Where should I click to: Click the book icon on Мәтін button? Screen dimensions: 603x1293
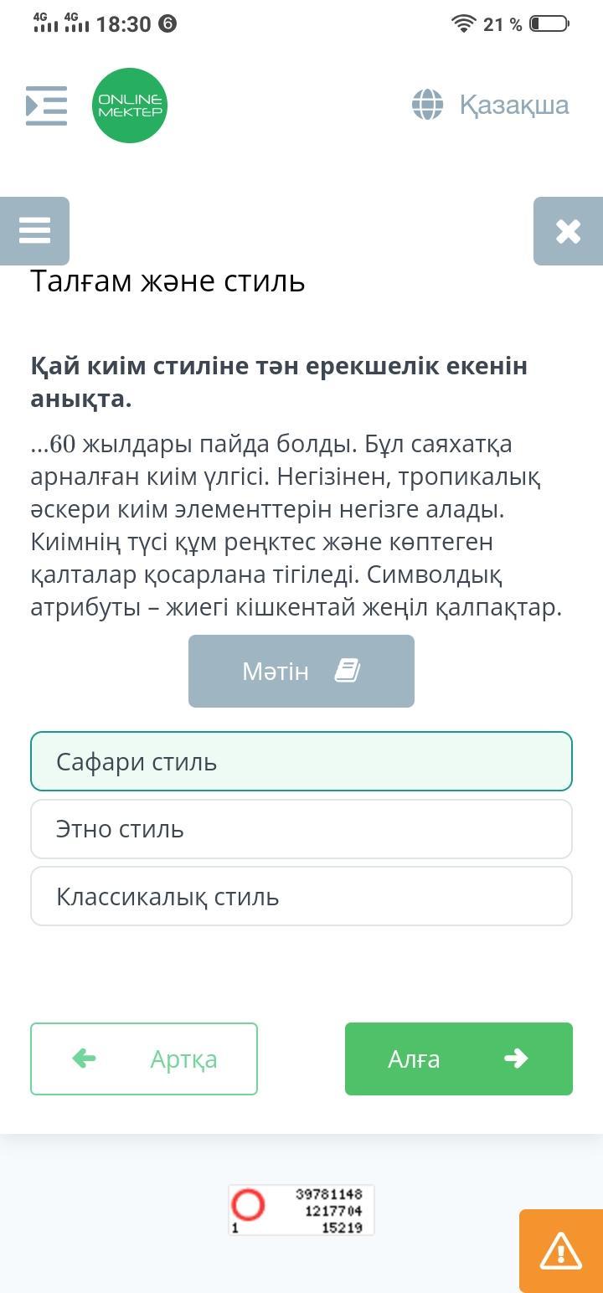pos(347,671)
